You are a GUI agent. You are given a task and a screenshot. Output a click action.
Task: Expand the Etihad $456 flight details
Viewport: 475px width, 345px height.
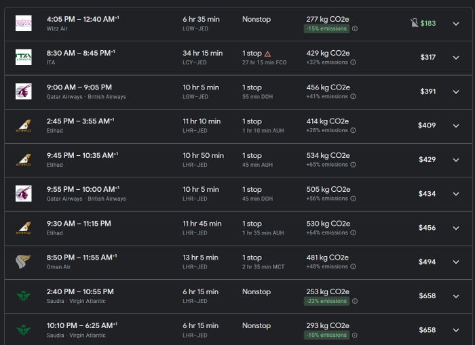coord(456,228)
